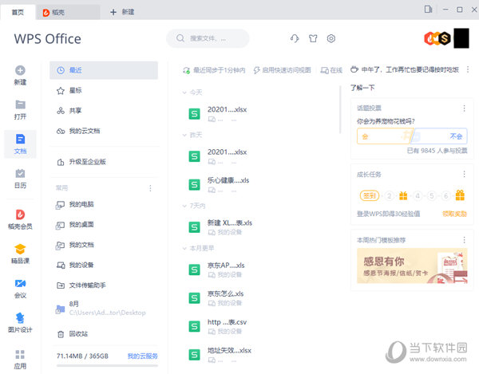
Task: Click the sync status icon beside 最近同步于1分钟内
Action: pyautogui.click(x=186, y=70)
